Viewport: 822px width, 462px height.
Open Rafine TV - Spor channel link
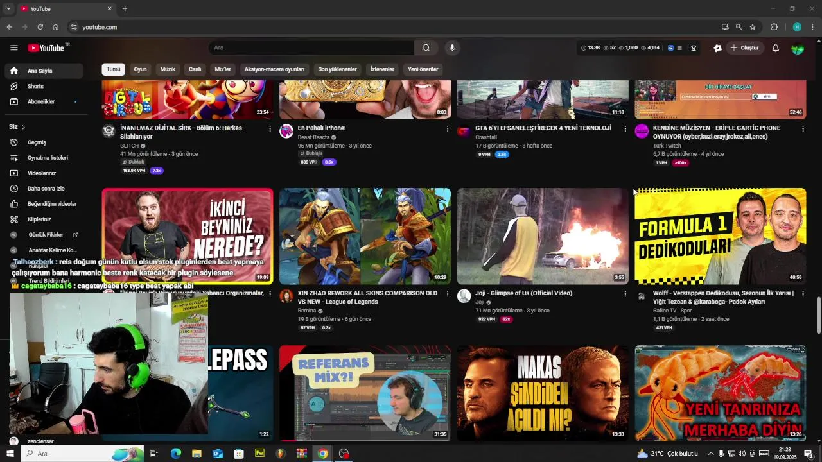672,311
